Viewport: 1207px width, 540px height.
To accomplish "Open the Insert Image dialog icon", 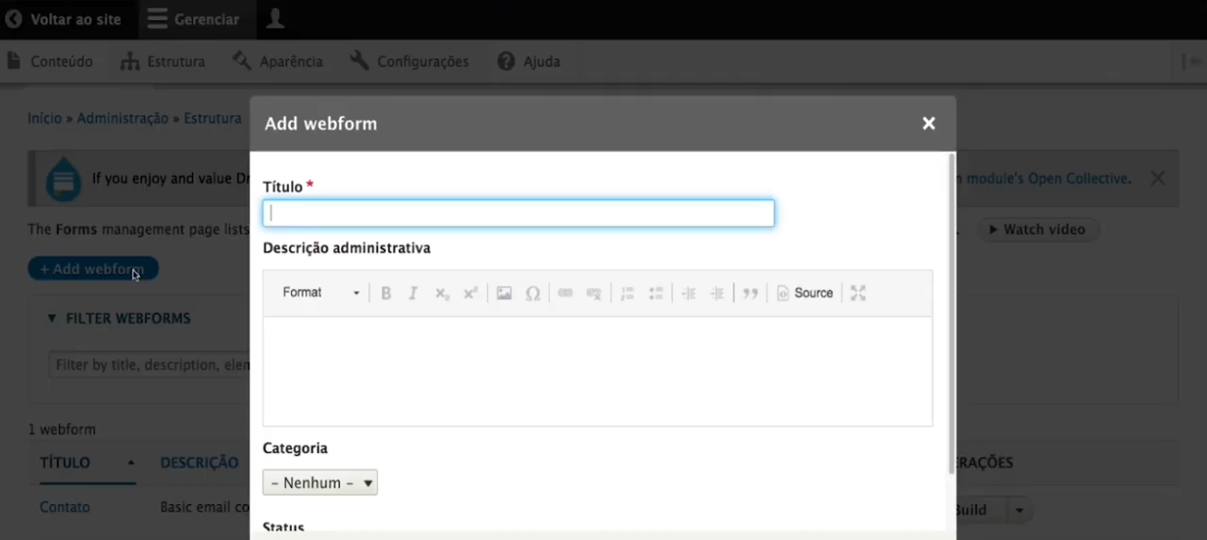I will coord(503,293).
